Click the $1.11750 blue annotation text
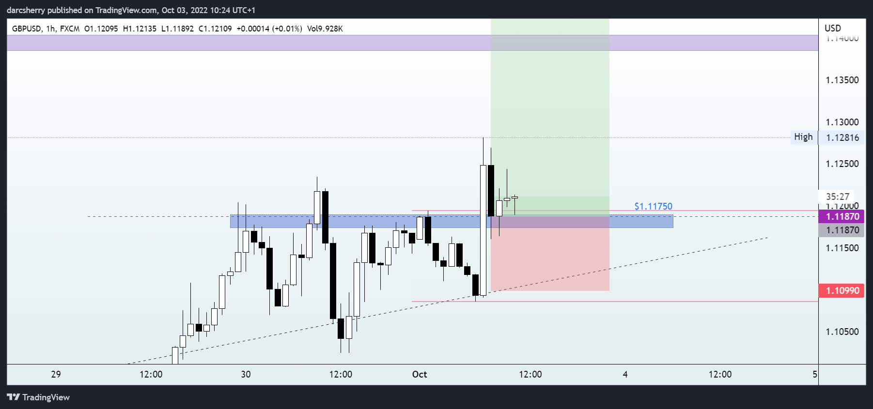The image size is (873, 409). (x=654, y=206)
